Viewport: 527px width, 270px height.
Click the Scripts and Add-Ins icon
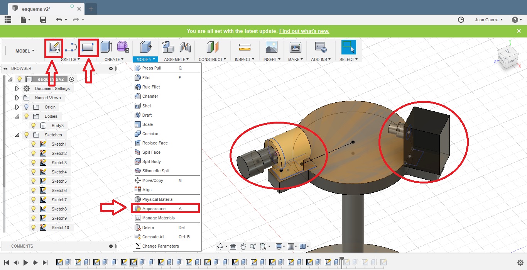coord(321,47)
